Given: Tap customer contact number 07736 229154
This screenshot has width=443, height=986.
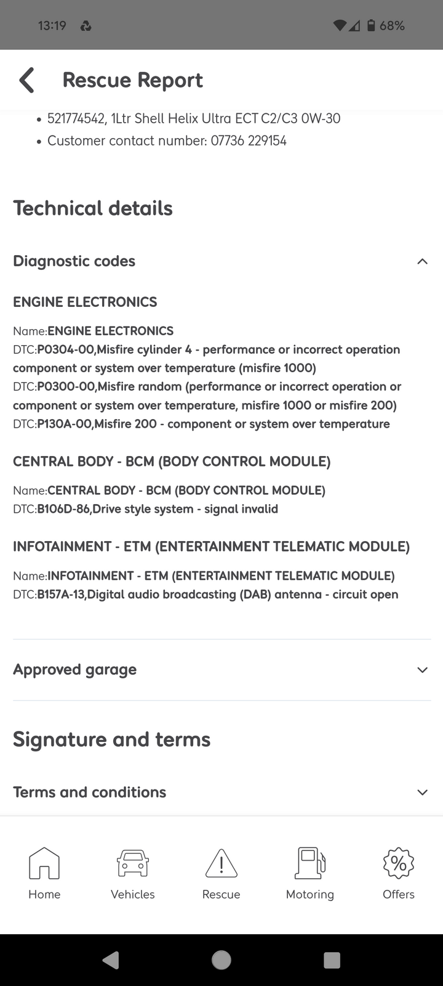Looking at the screenshot, I should point(249,141).
